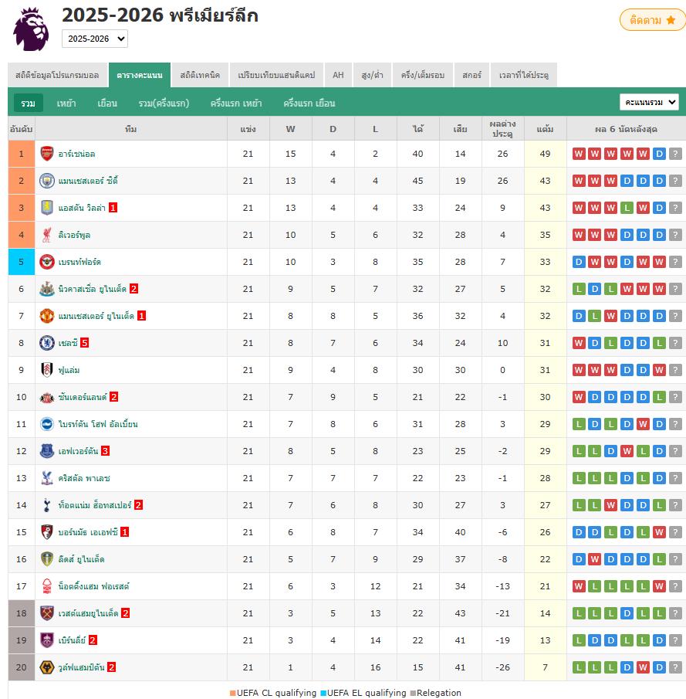Switch to รวม(ครึ่งแรก) first-half totals view

click(x=164, y=102)
